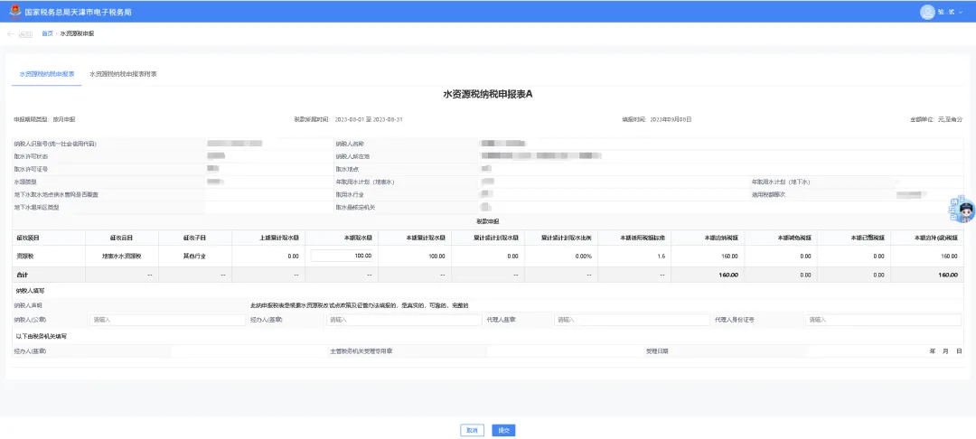Click the 水资源税申报 breadcrumb item
Viewport: 976px width, 439px height.
click(x=77, y=33)
